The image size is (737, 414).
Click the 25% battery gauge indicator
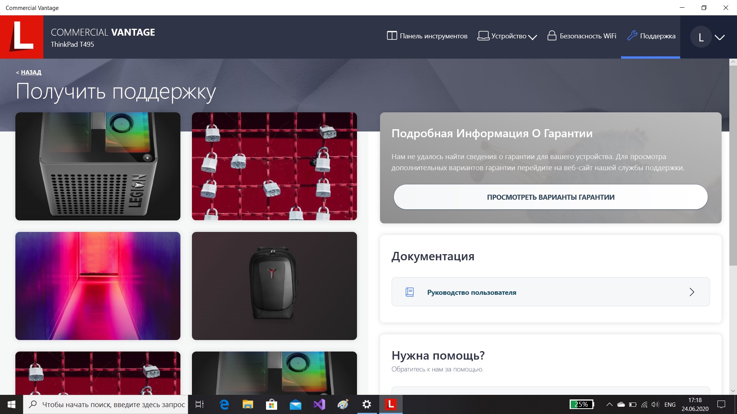[x=582, y=404]
